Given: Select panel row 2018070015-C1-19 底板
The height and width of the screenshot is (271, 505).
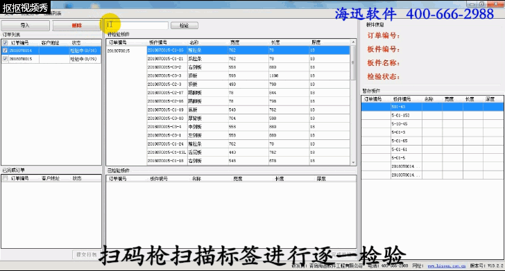Looking at the screenshot, I should 248,110.
